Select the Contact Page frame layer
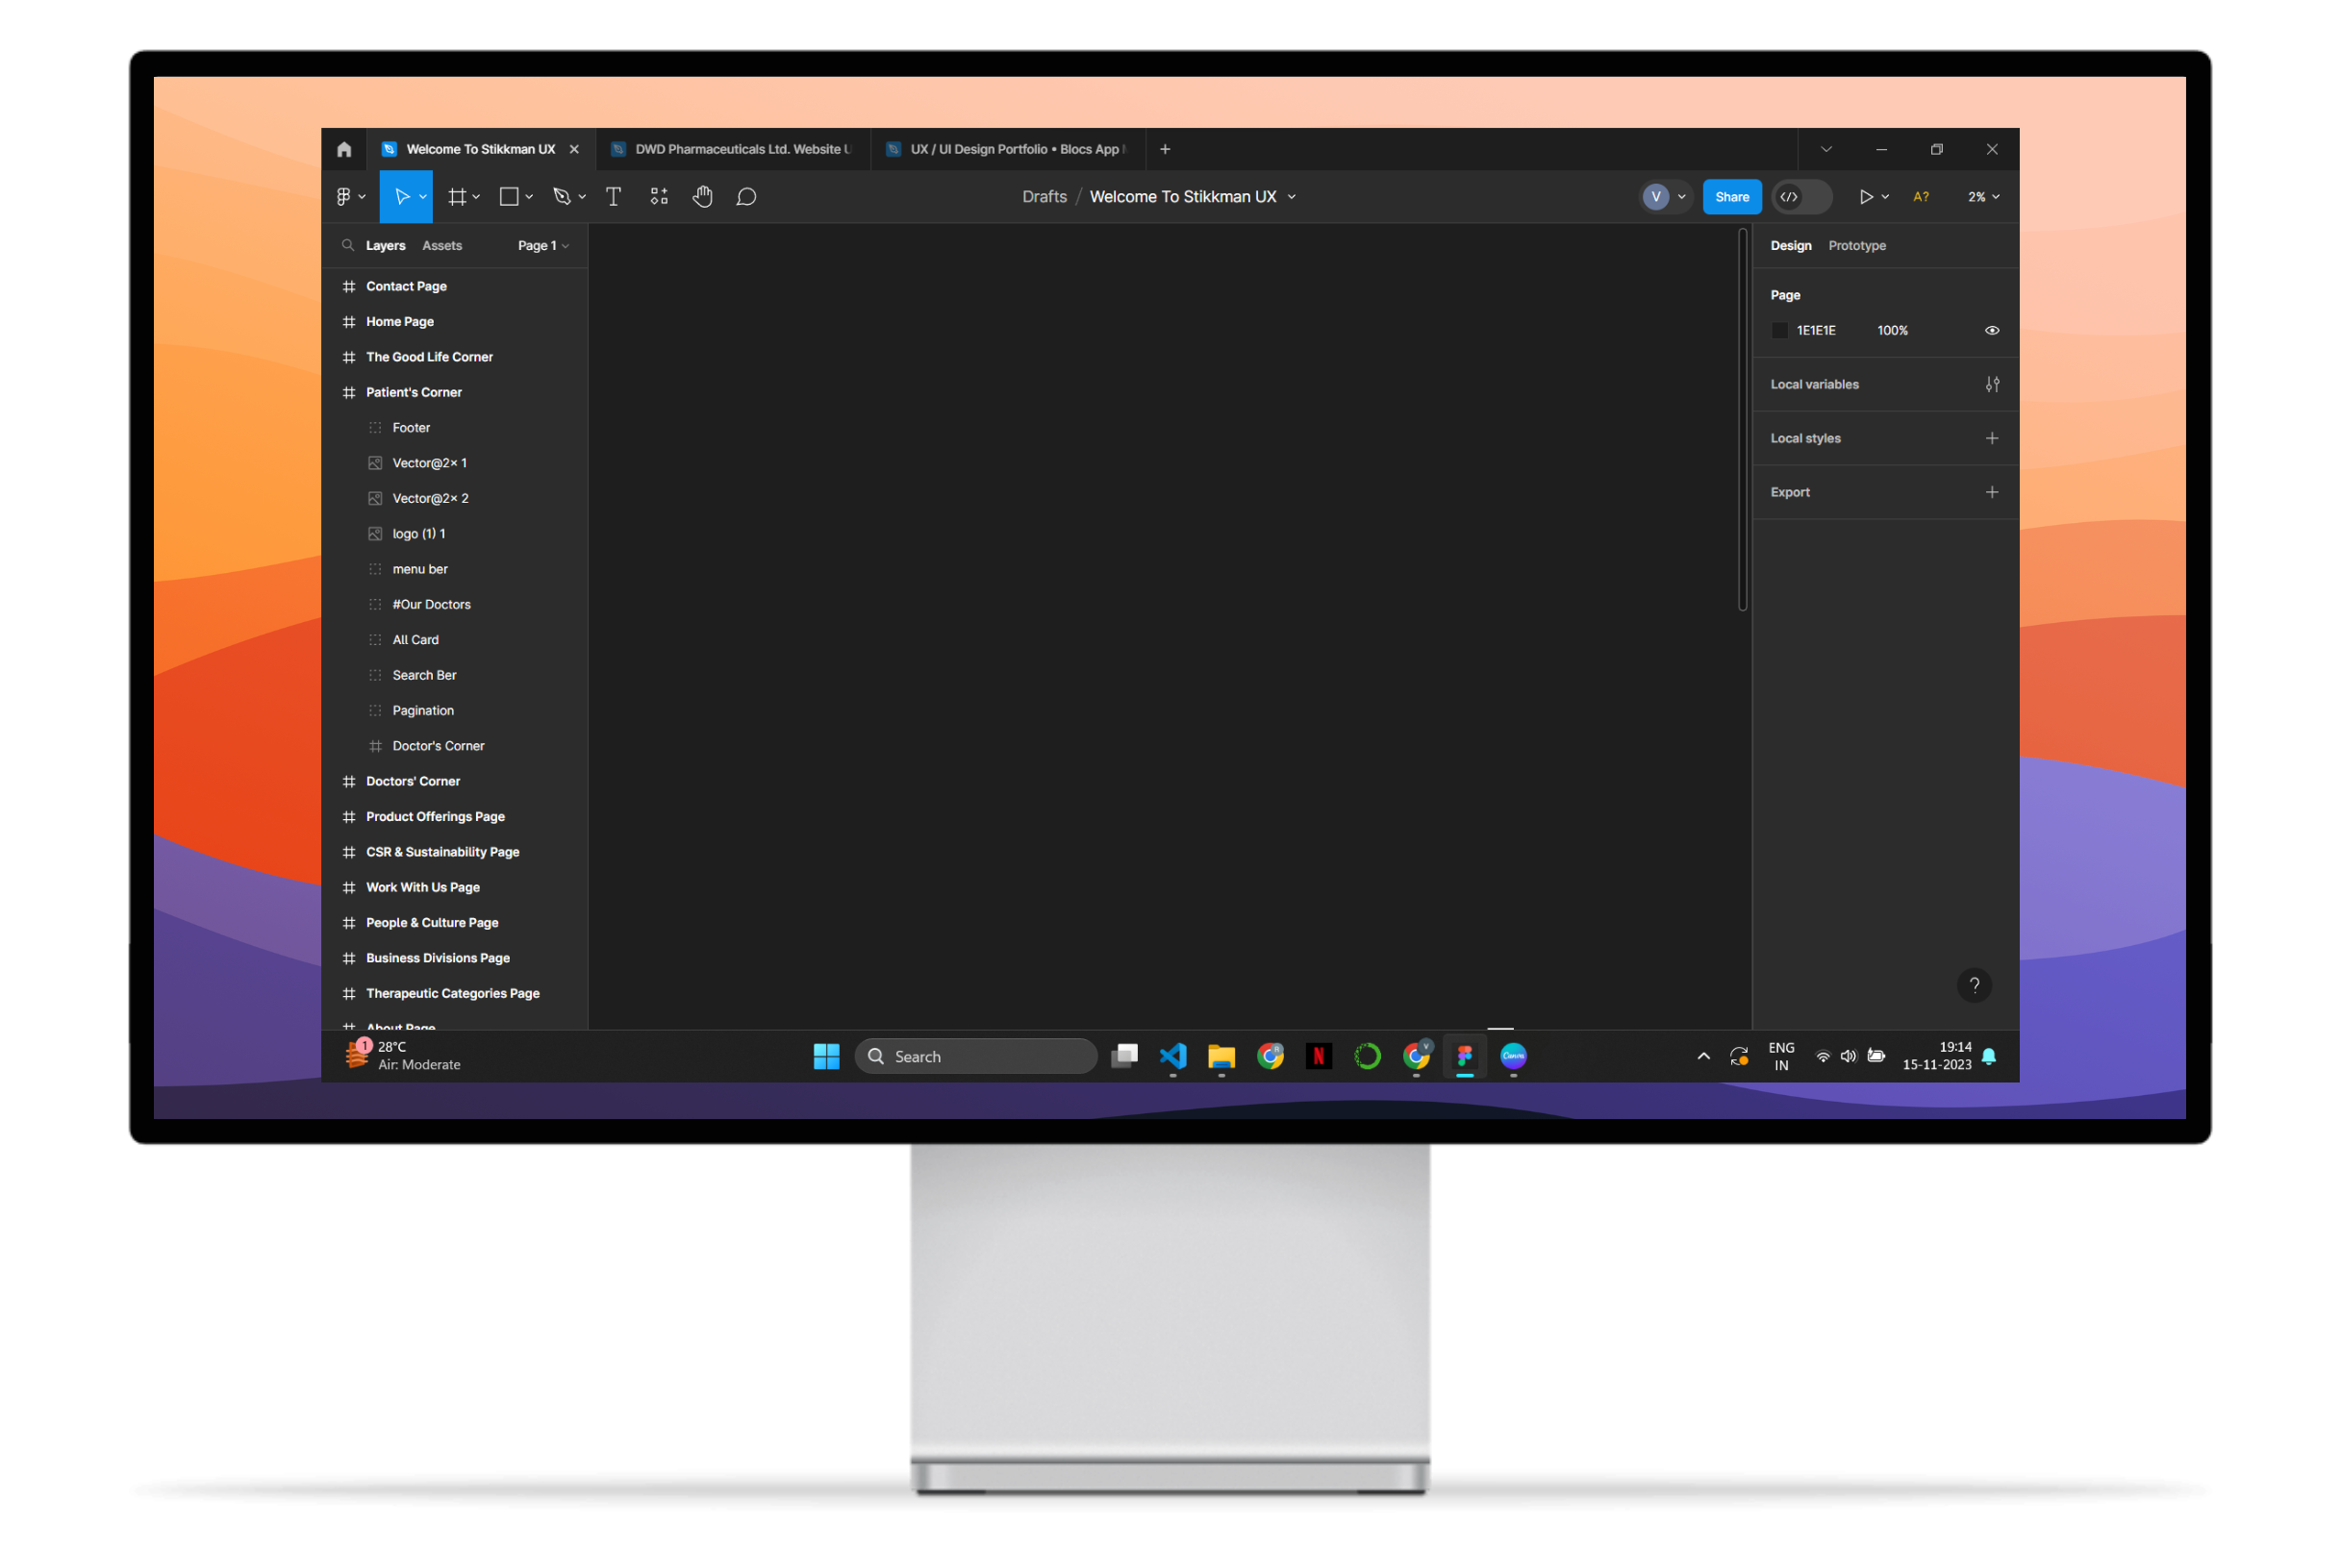 [455, 286]
